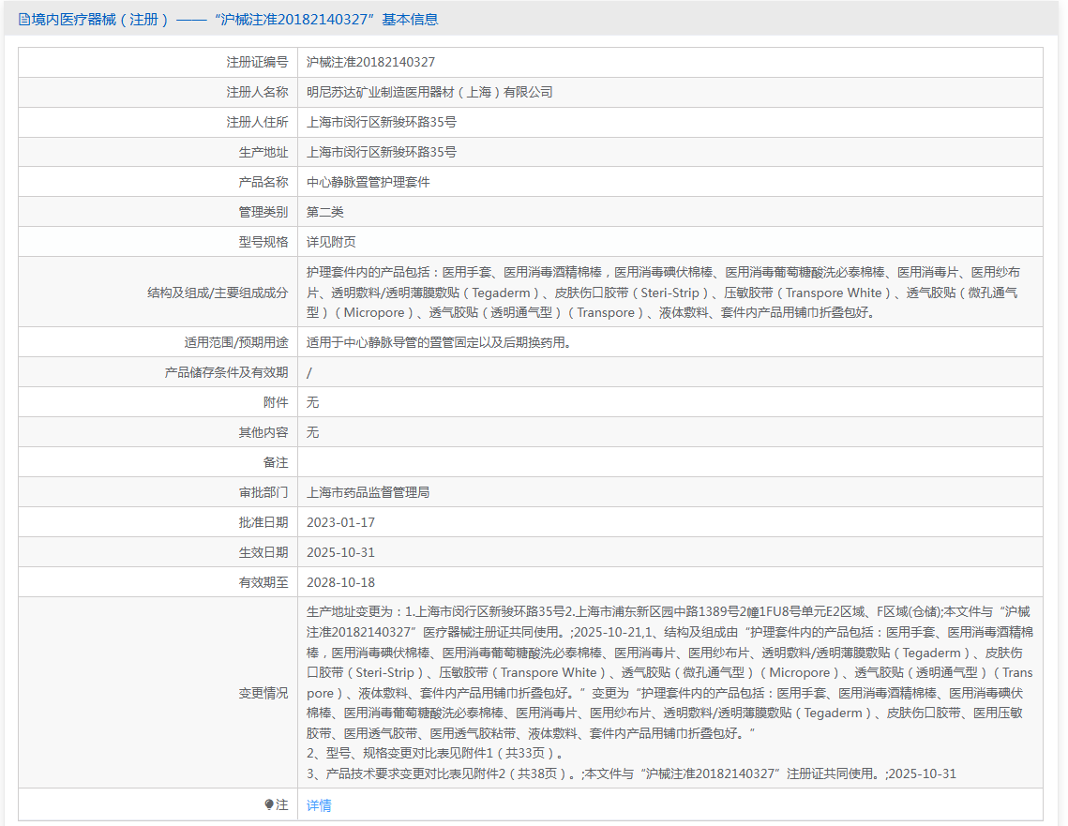Click the 产品名称 label
This screenshot has width=1068, height=826.
pos(263,182)
